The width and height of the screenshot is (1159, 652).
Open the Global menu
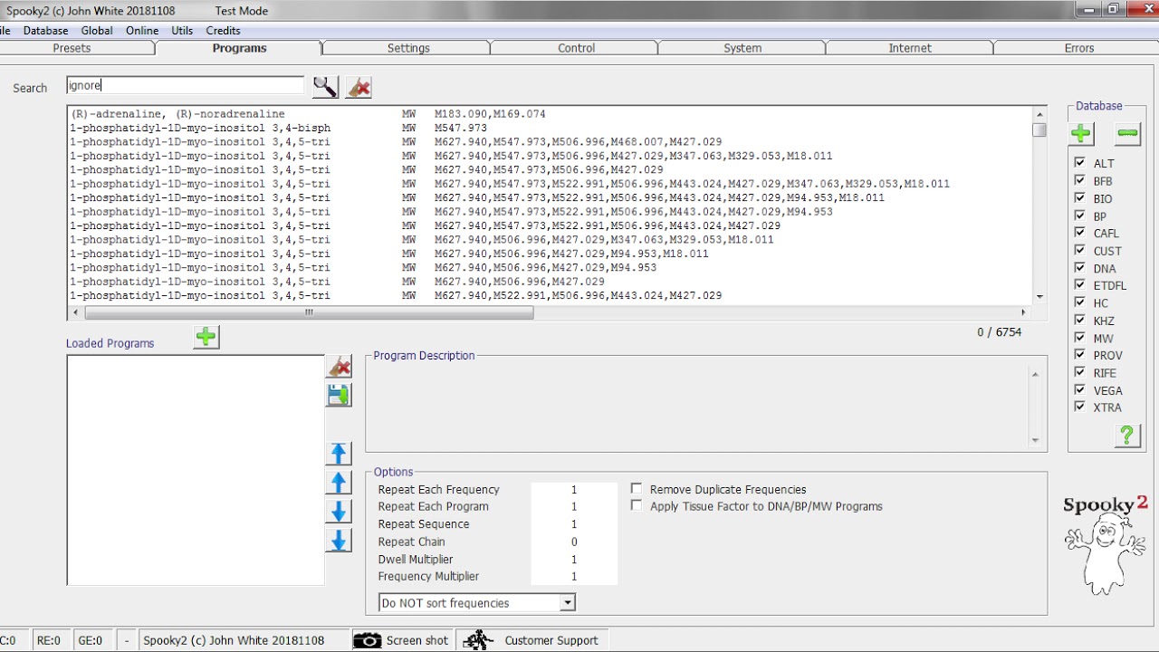pos(97,30)
